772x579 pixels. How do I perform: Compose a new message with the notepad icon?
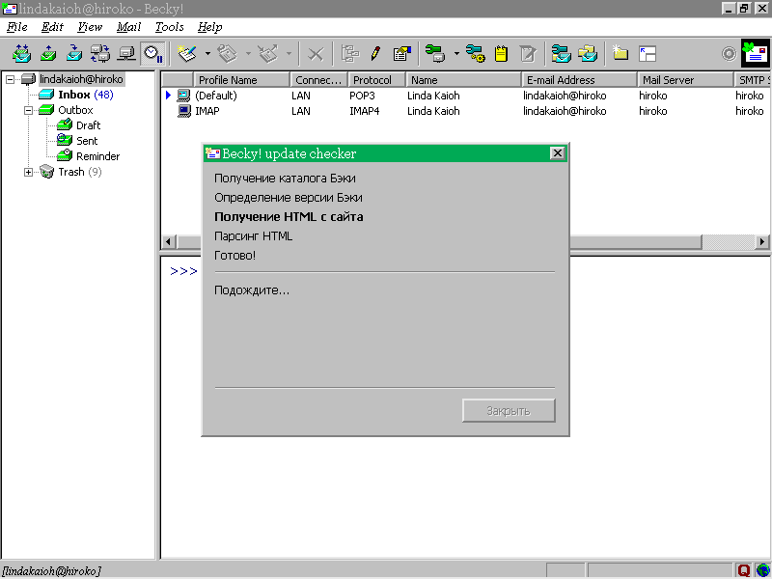(x=187, y=53)
